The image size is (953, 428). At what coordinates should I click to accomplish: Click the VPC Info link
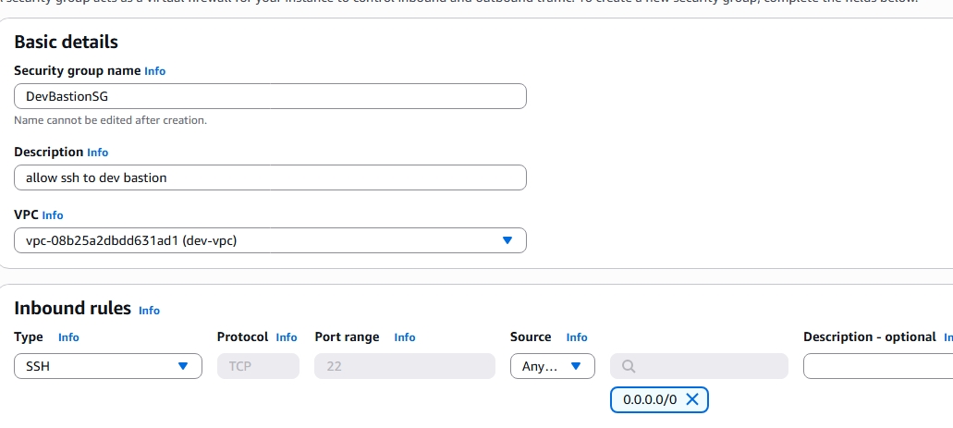(53, 215)
